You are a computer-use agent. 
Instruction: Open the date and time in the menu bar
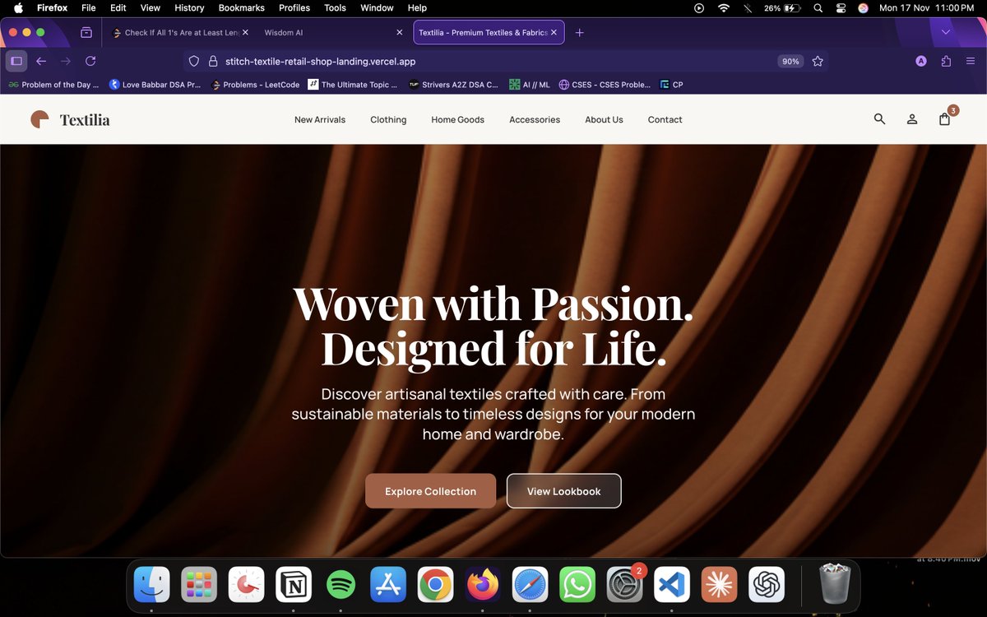pos(927,7)
